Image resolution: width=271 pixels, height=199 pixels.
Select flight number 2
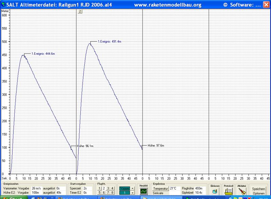click(x=104, y=188)
